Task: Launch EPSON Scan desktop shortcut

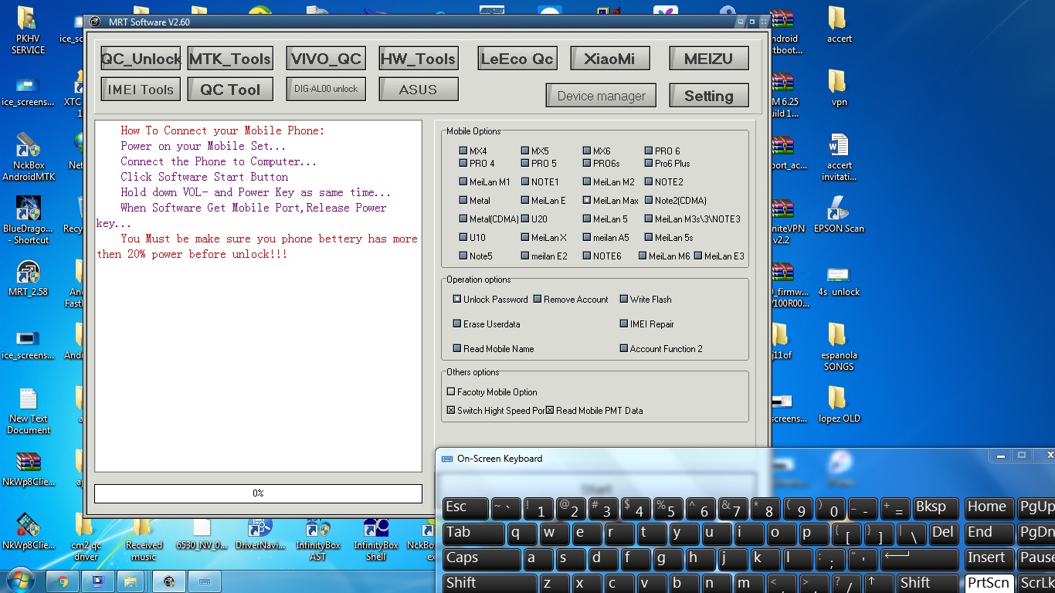Action: (839, 215)
